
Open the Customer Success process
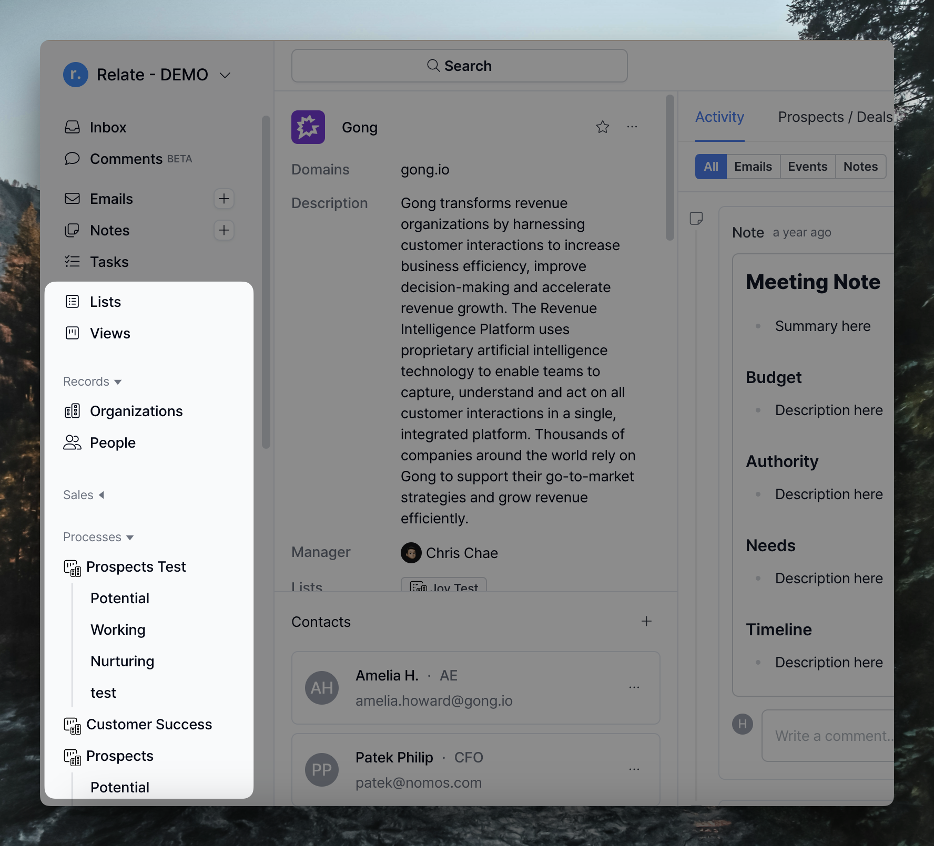tap(138, 724)
